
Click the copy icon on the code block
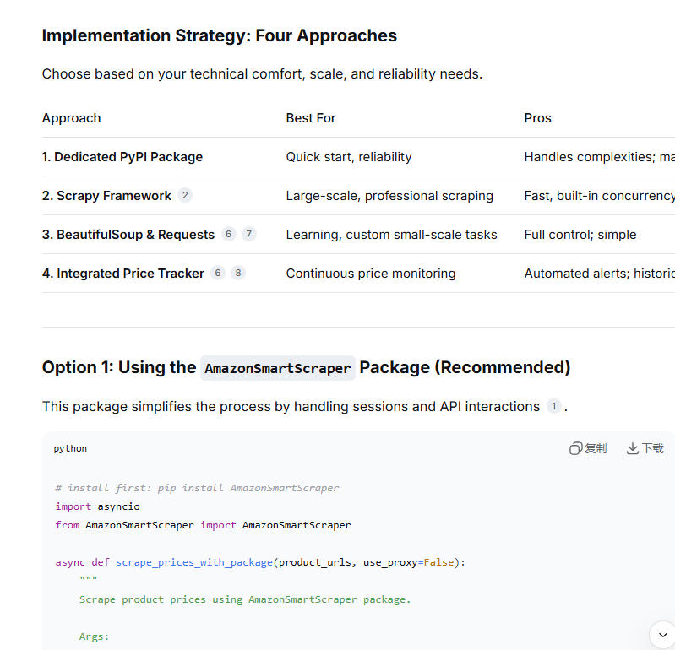point(576,448)
